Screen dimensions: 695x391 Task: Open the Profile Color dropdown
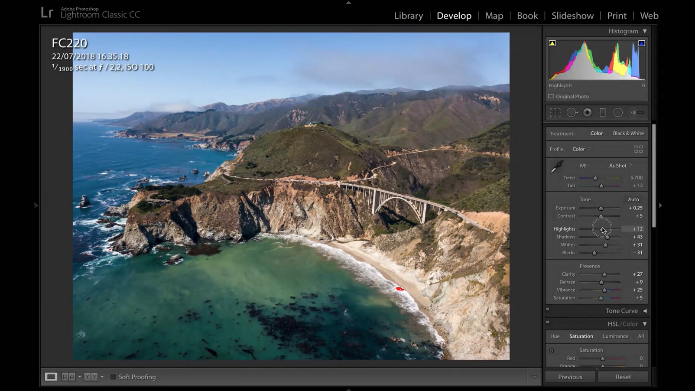tap(581, 149)
